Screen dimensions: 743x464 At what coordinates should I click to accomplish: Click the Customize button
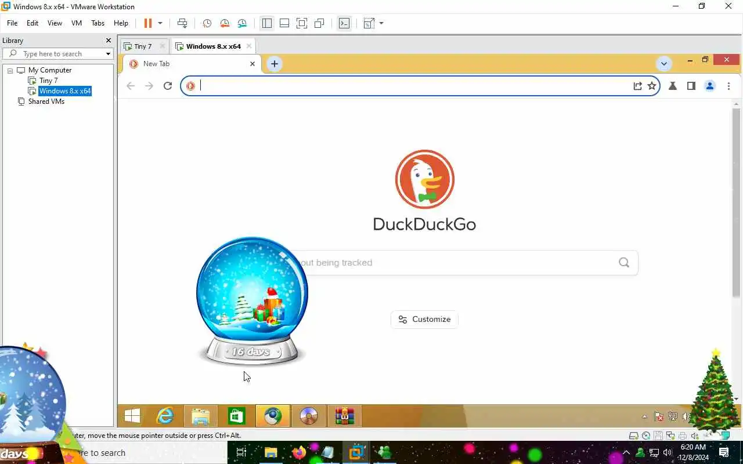pyautogui.click(x=424, y=319)
